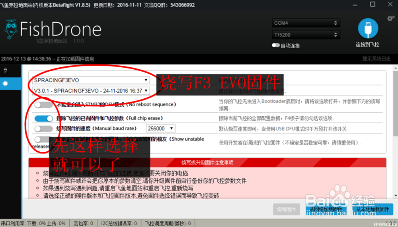
Task: Click the 烧写或升级固件注意事项 warning header
Action: 207,162
